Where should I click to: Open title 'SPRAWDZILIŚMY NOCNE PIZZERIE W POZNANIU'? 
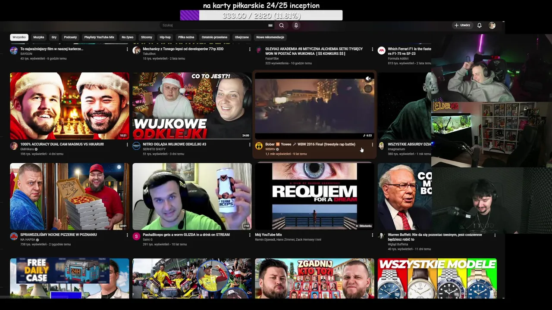pos(59,235)
